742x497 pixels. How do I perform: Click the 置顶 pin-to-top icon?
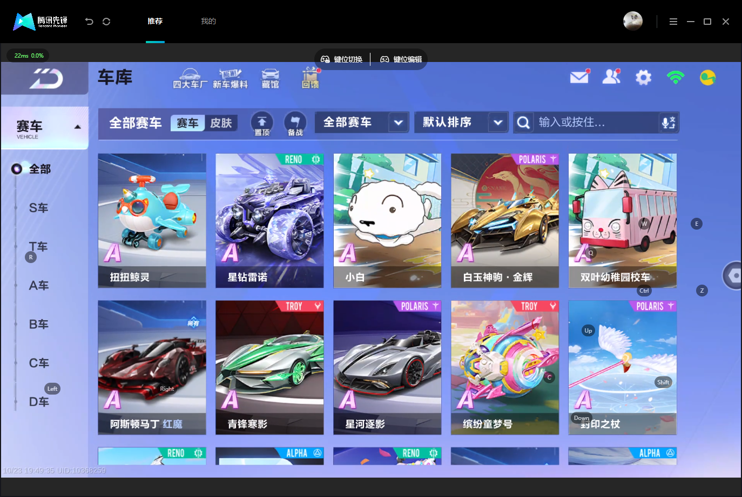[262, 123]
